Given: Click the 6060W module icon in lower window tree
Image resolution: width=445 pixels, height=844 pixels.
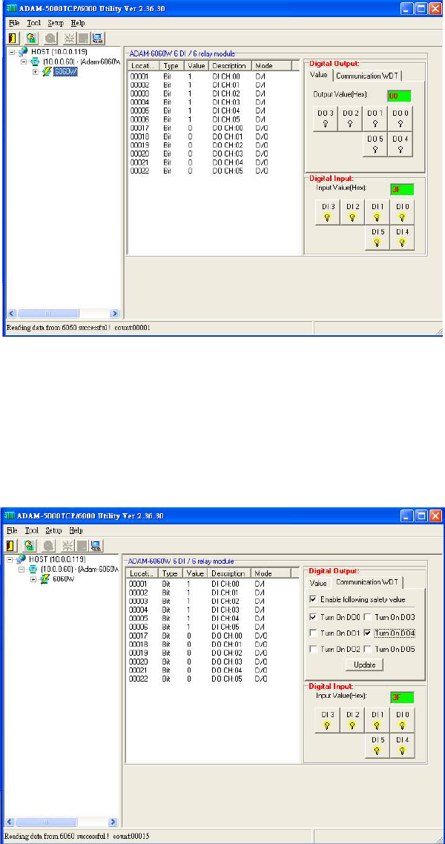Looking at the screenshot, I should (x=45, y=578).
